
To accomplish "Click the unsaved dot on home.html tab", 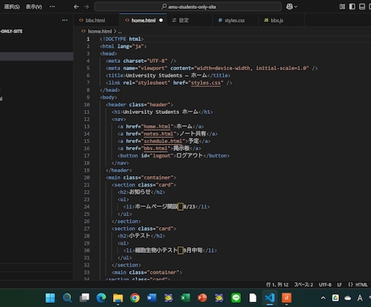I will click(x=160, y=20).
